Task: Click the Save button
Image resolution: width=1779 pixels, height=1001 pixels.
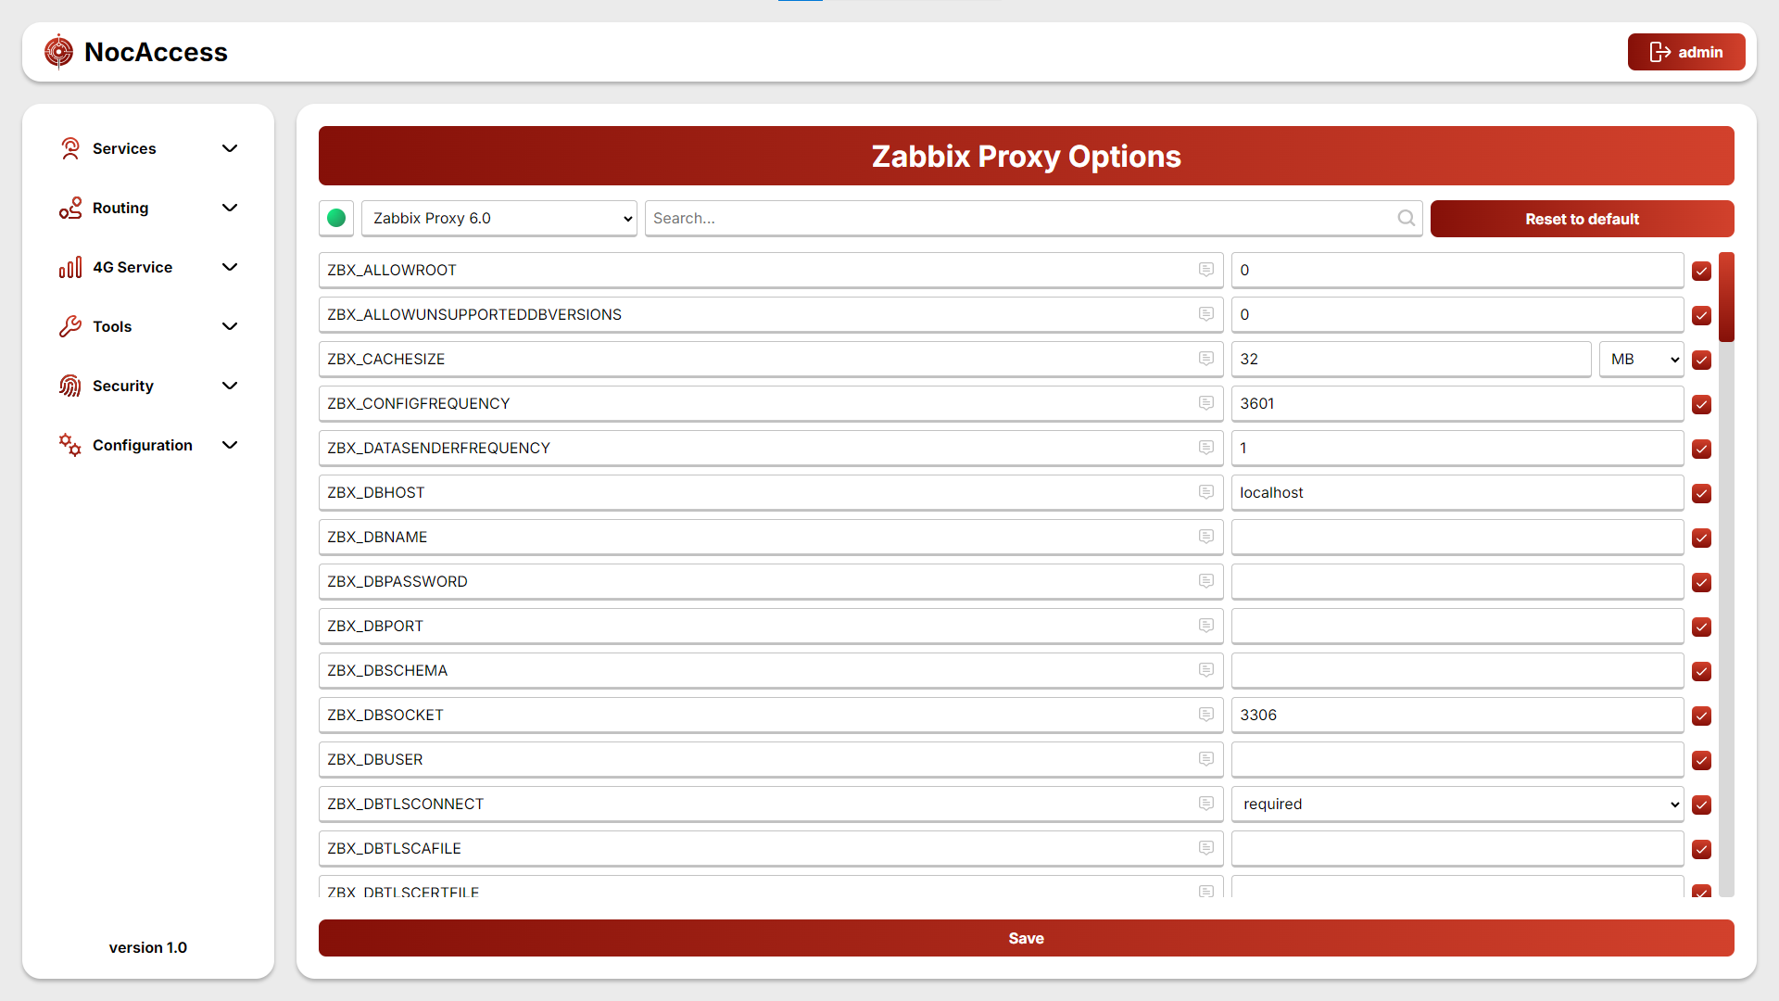Action: [x=1027, y=939]
